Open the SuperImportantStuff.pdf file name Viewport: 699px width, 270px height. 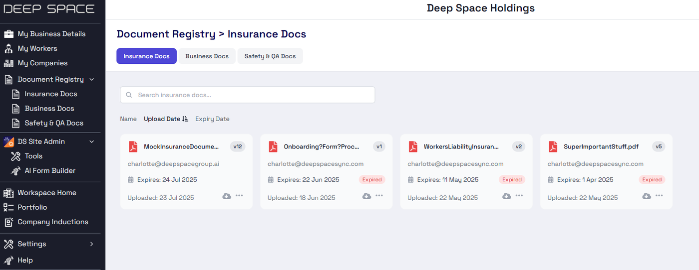[x=601, y=147]
